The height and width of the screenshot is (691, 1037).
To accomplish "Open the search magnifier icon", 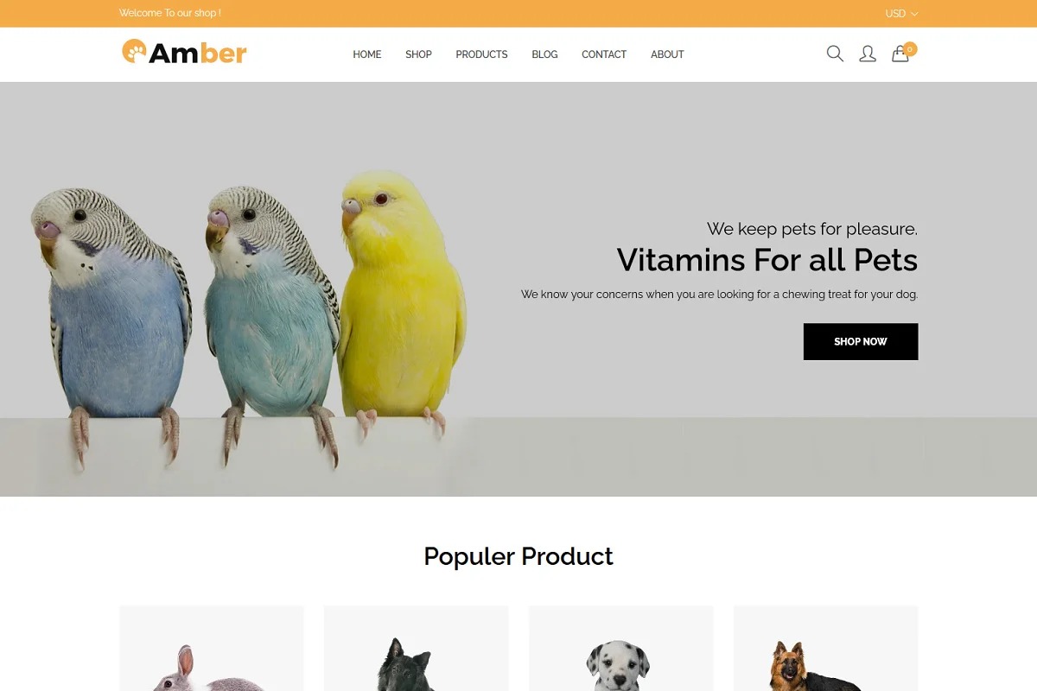I will click(x=835, y=54).
